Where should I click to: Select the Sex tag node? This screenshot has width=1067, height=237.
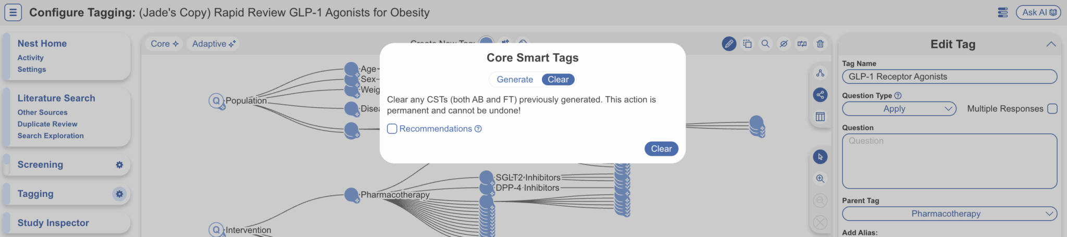(352, 80)
